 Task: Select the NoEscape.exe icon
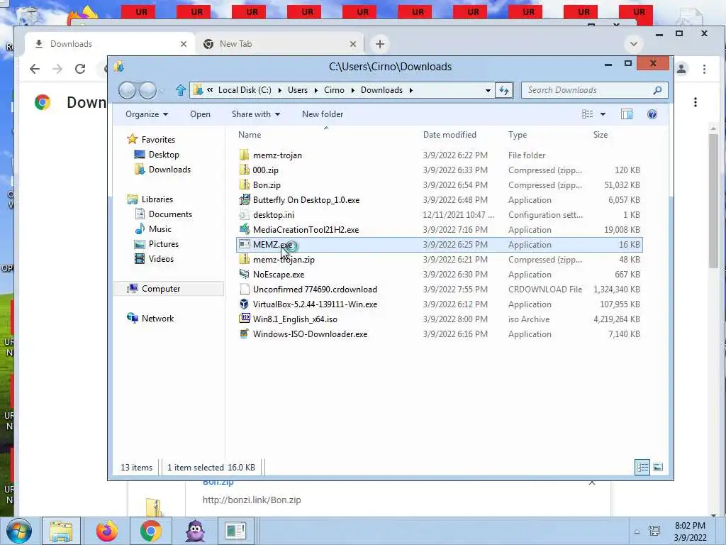point(245,274)
